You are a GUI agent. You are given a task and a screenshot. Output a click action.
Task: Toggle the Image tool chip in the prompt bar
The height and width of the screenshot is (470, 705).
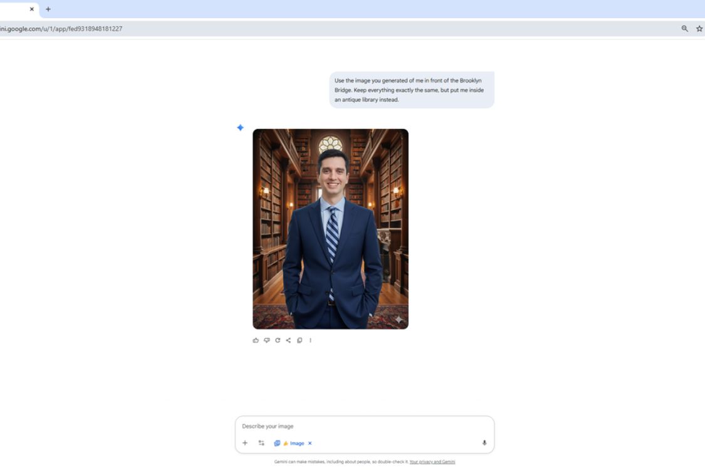click(x=292, y=443)
